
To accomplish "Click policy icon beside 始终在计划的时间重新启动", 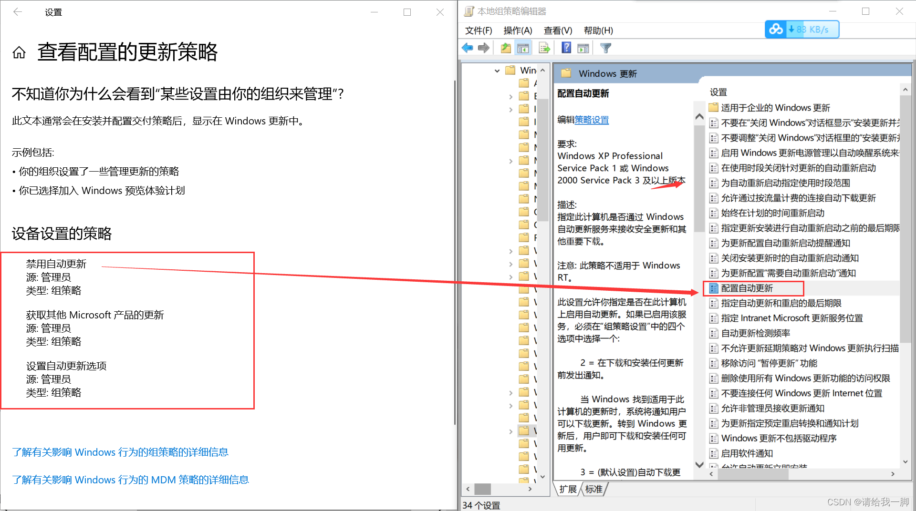I will 714,213.
